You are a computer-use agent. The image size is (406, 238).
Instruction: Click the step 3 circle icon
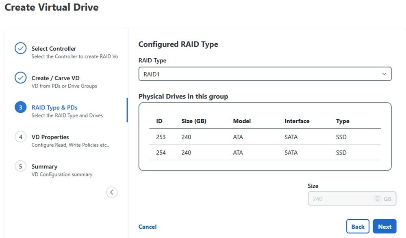(x=20, y=107)
